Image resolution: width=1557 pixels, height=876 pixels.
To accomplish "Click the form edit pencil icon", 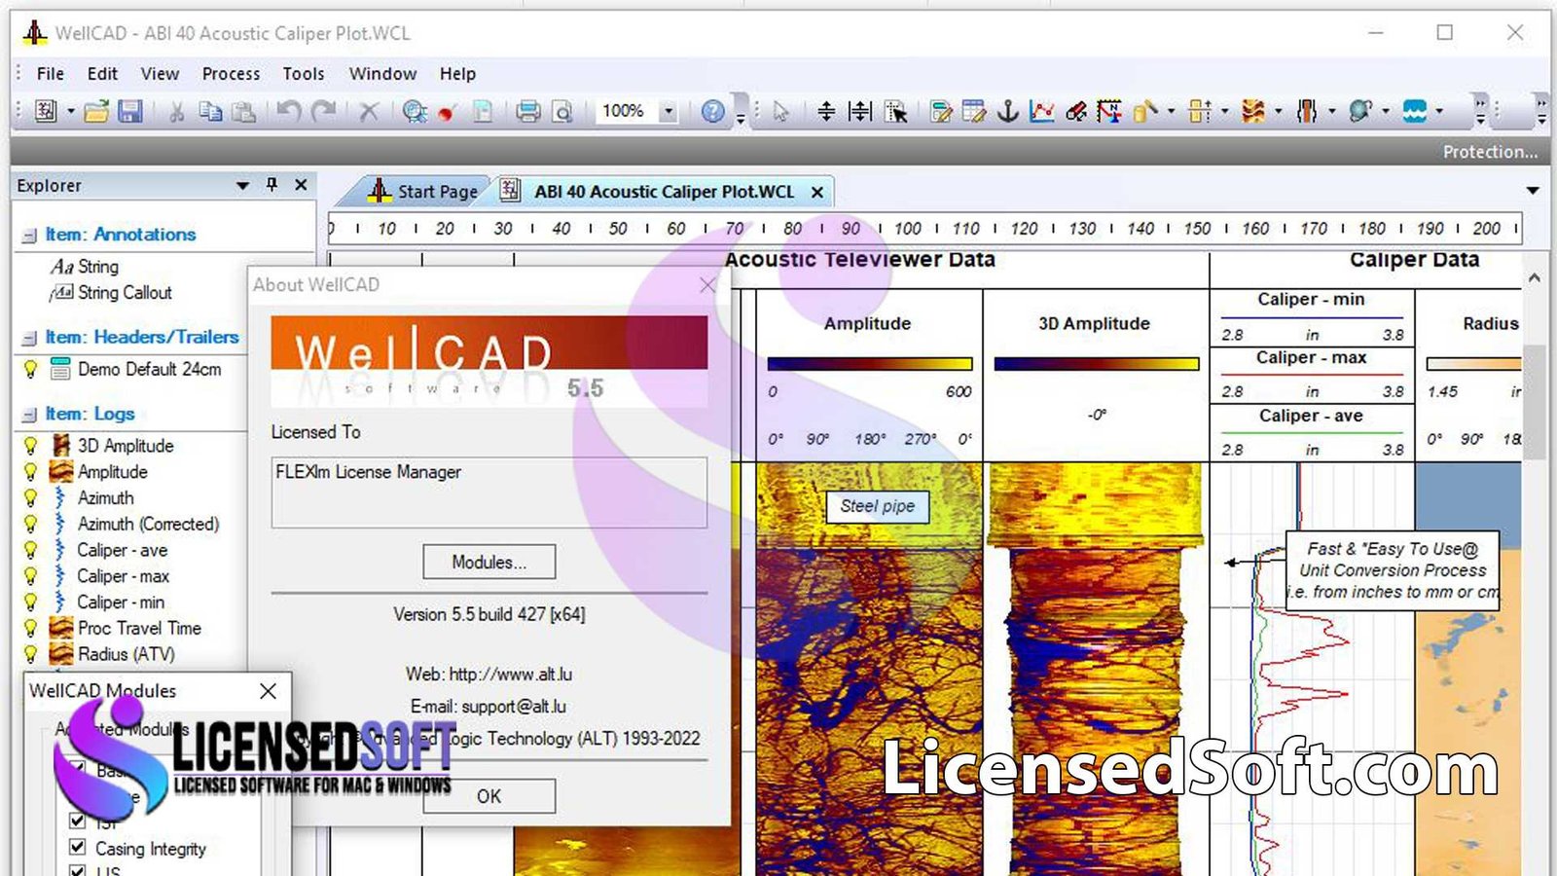I will [x=941, y=111].
